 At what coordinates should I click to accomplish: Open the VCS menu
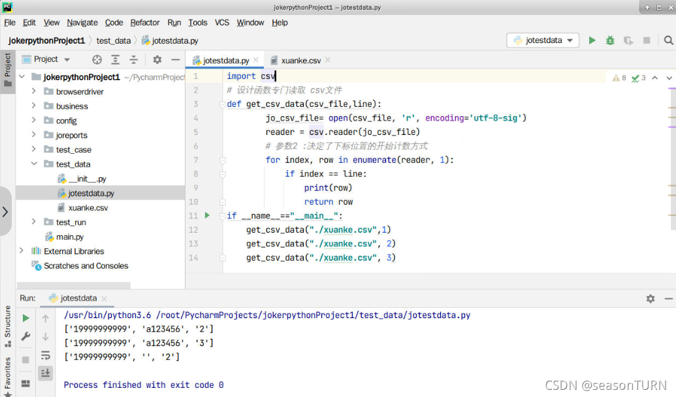[x=222, y=23]
